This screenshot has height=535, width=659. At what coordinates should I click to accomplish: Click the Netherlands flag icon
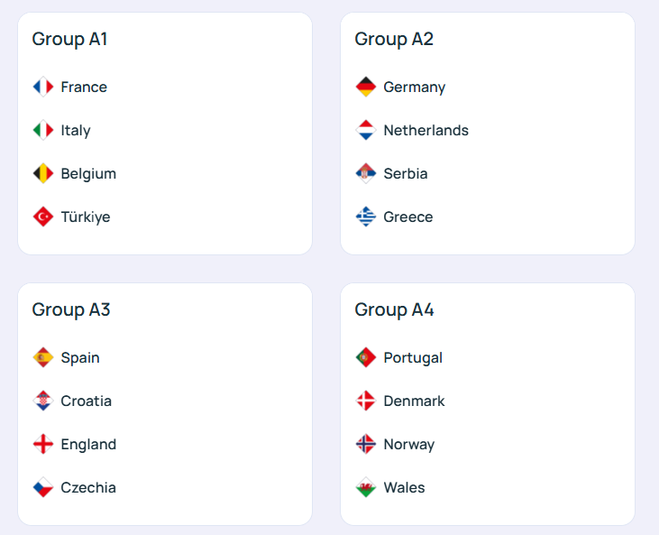click(x=365, y=130)
